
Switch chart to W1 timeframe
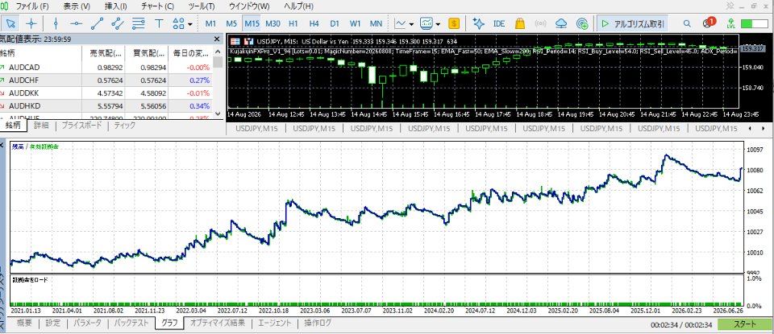[355, 23]
